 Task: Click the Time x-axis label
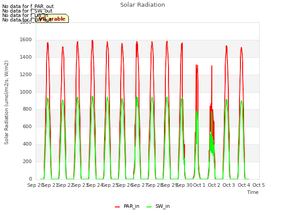(253, 192)
